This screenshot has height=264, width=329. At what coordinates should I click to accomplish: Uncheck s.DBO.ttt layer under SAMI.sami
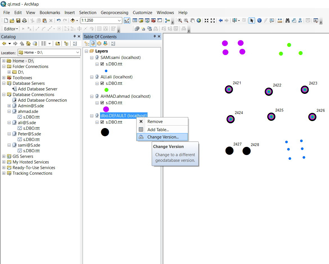tap(102, 64)
